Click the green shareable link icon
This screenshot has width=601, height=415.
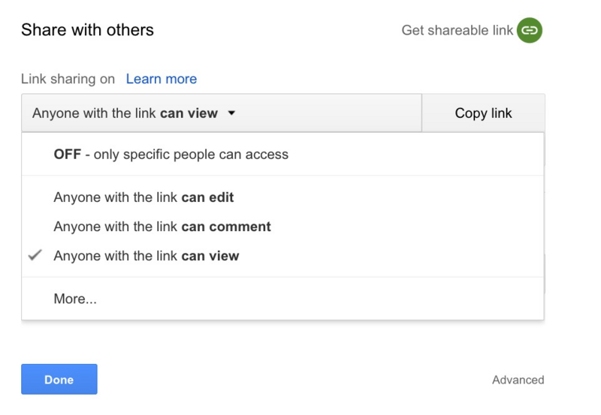[530, 31]
